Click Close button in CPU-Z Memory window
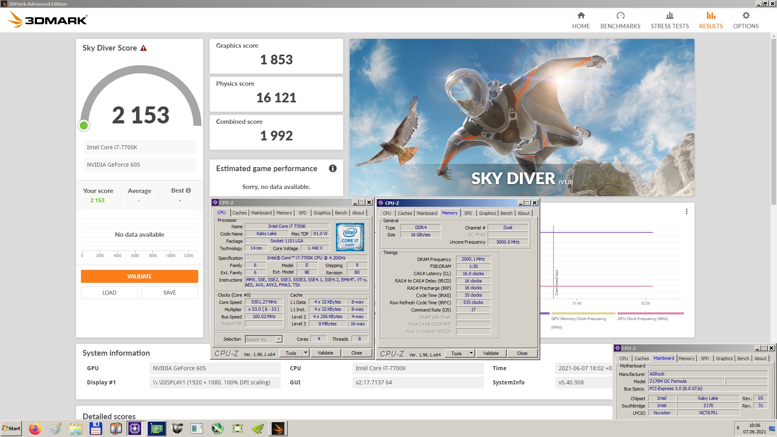Viewport: 777px width, 437px height. [x=522, y=353]
